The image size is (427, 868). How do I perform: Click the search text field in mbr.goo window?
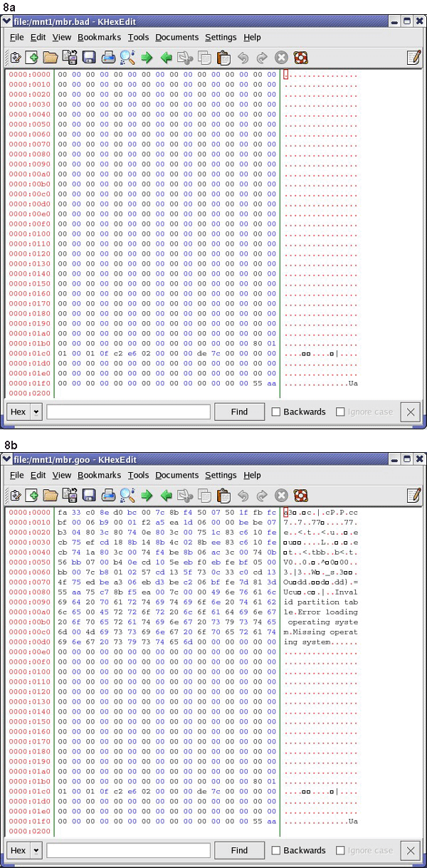click(x=128, y=850)
